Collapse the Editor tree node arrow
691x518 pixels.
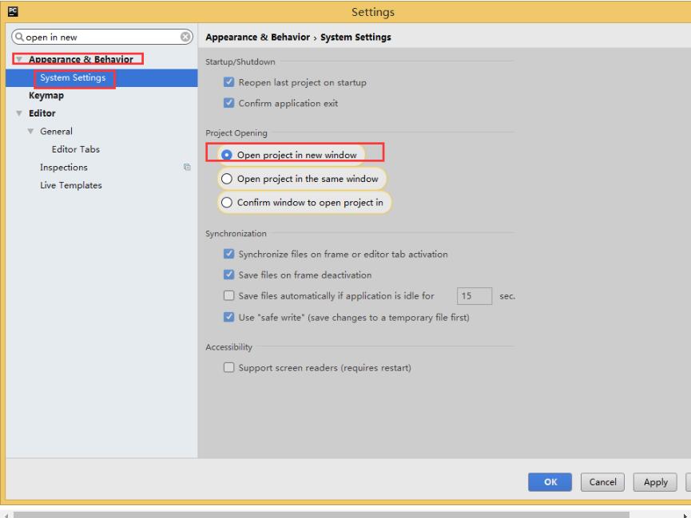19,113
